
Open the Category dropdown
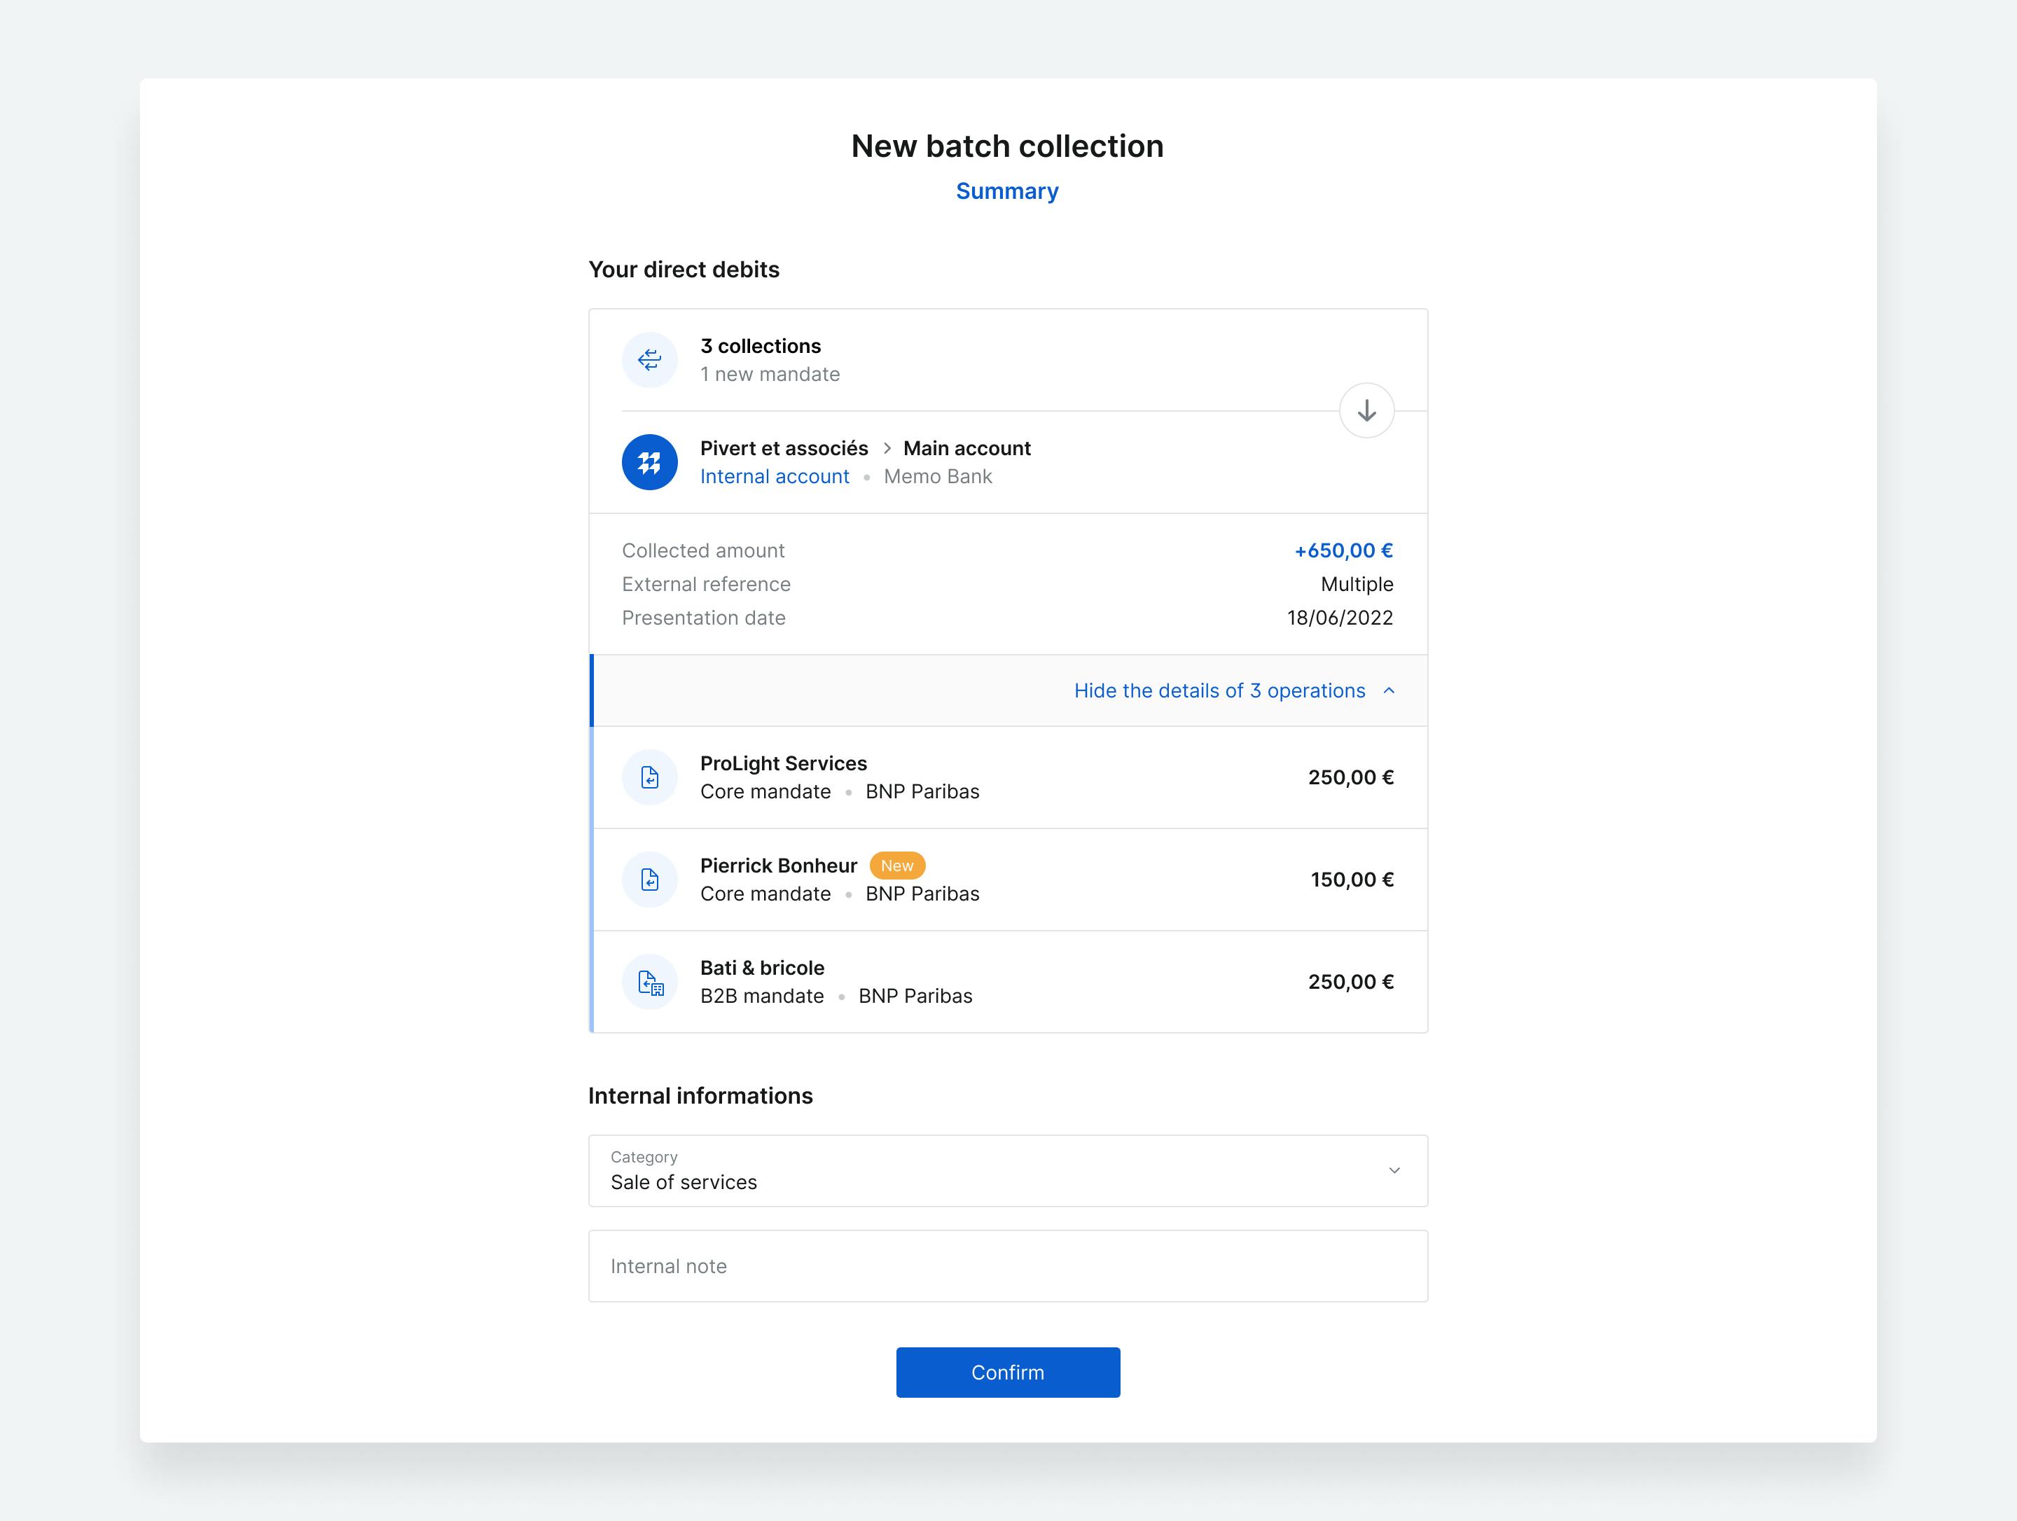[1008, 1171]
